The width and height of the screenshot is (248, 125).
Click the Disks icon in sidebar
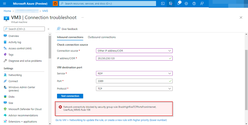(x=5, y=97)
